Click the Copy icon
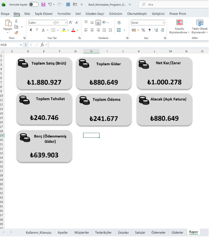Screen dimensions: 218x237 [x=16, y=27]
